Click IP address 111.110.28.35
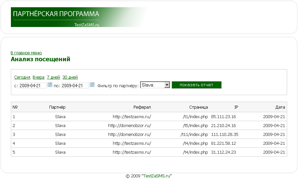 pos(224,134)
